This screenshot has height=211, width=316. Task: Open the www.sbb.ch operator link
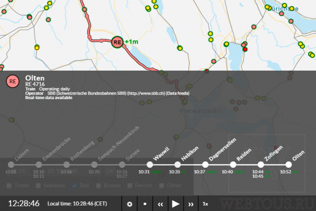146,93
